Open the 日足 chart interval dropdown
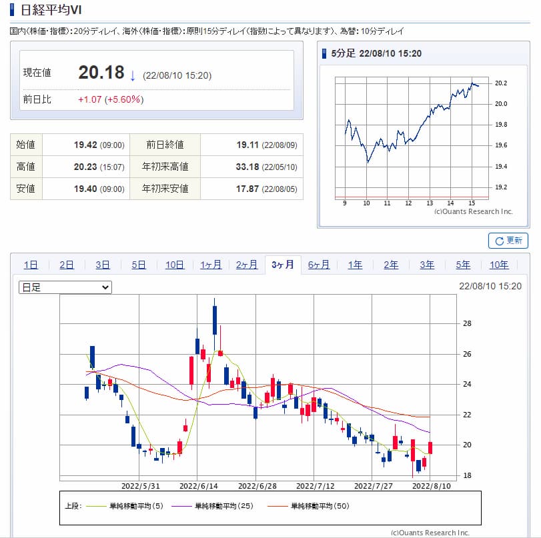Image resolution: width=541 pixels, height=538 pixels. [x=65, y=287]
